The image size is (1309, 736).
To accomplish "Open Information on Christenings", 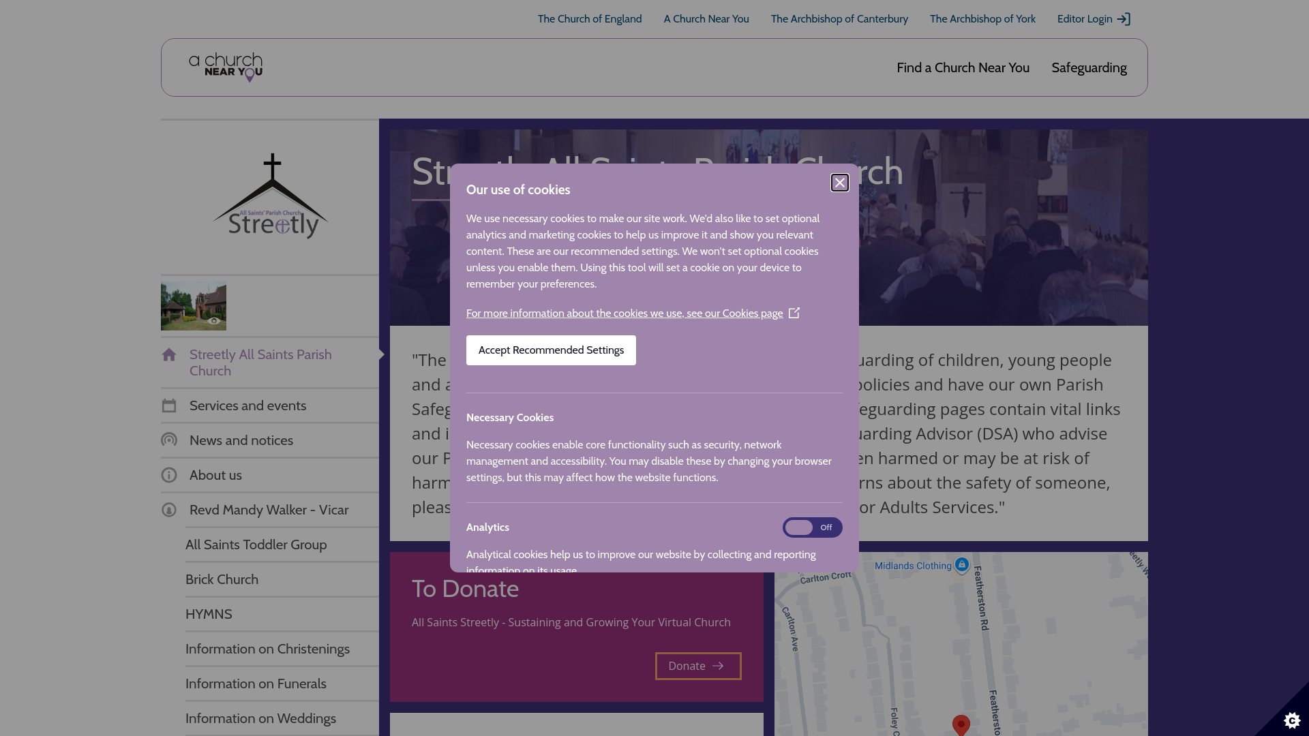I will click(x=267, y=649).
